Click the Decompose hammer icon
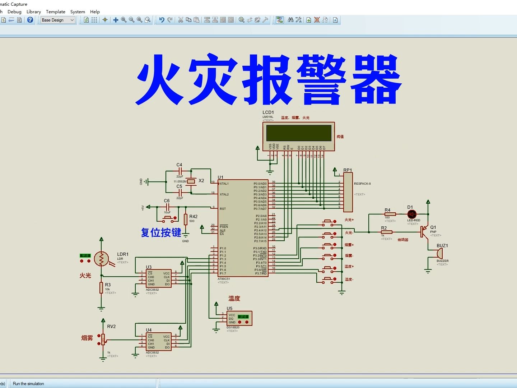Screen dimensions: 517x388 265,20
